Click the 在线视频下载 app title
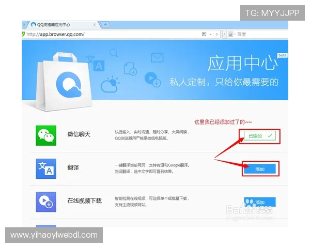310x248 pixels. (x=84, y=201)
